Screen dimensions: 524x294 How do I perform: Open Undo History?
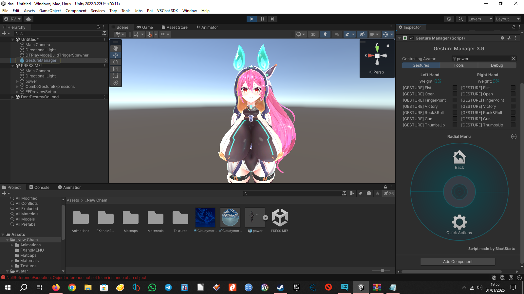[449, 19]
